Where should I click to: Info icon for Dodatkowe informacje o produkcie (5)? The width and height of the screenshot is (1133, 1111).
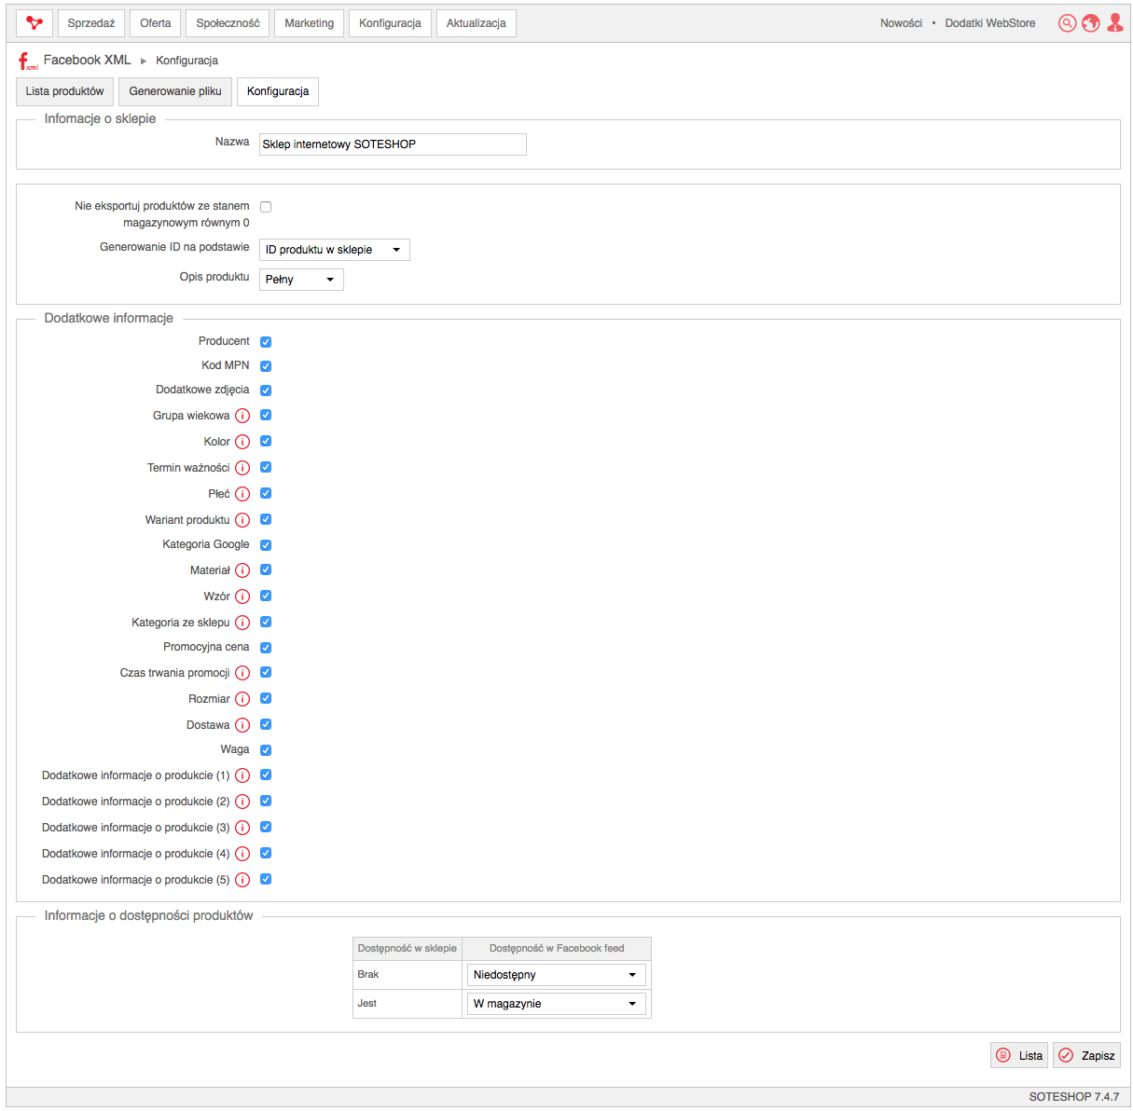242,880
